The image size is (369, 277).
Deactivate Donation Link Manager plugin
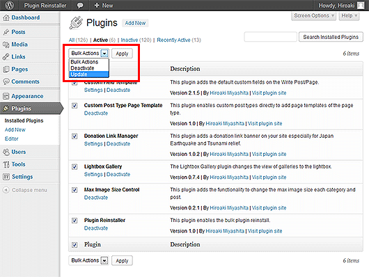coord(118,143)
